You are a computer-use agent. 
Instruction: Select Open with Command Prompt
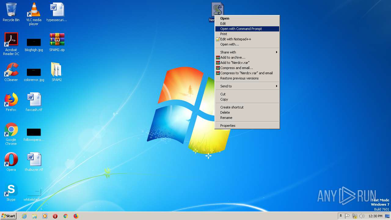pyautogui.click(x=247, y=29)
